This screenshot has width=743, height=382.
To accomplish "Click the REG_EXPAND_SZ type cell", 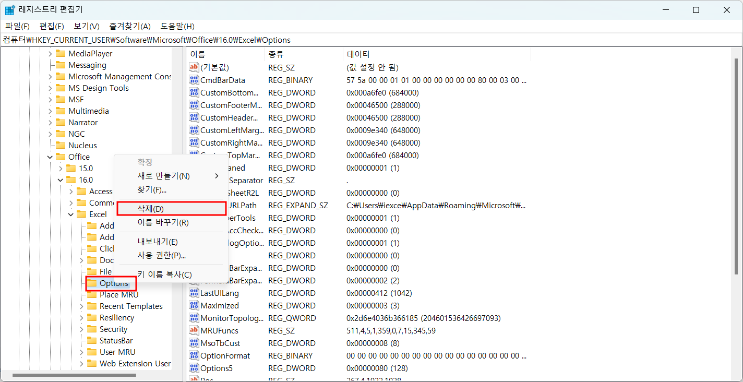I will tap(298, 205).
